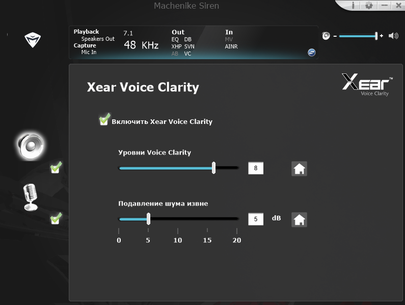Click the EQ indicator under Out

(175, 39)
